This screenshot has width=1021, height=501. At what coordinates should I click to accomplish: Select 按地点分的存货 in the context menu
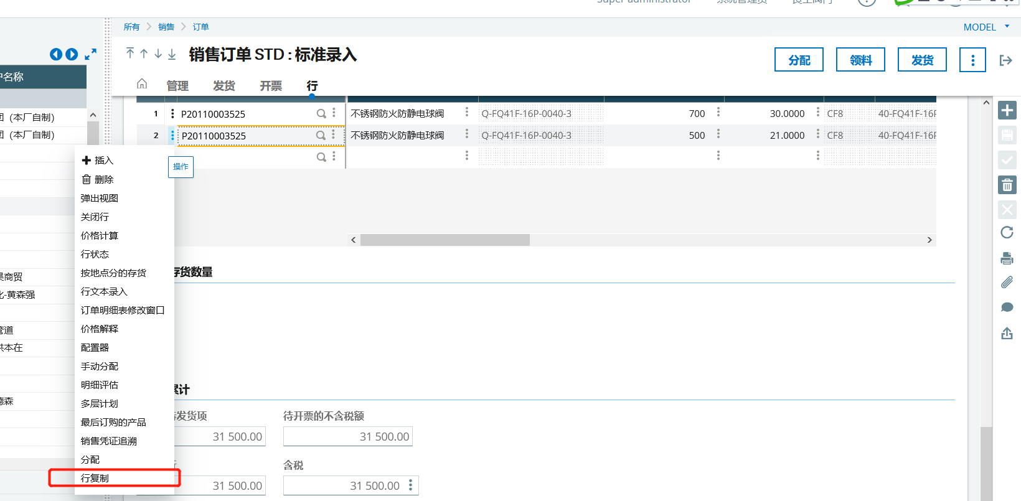(x=125, y=273)
